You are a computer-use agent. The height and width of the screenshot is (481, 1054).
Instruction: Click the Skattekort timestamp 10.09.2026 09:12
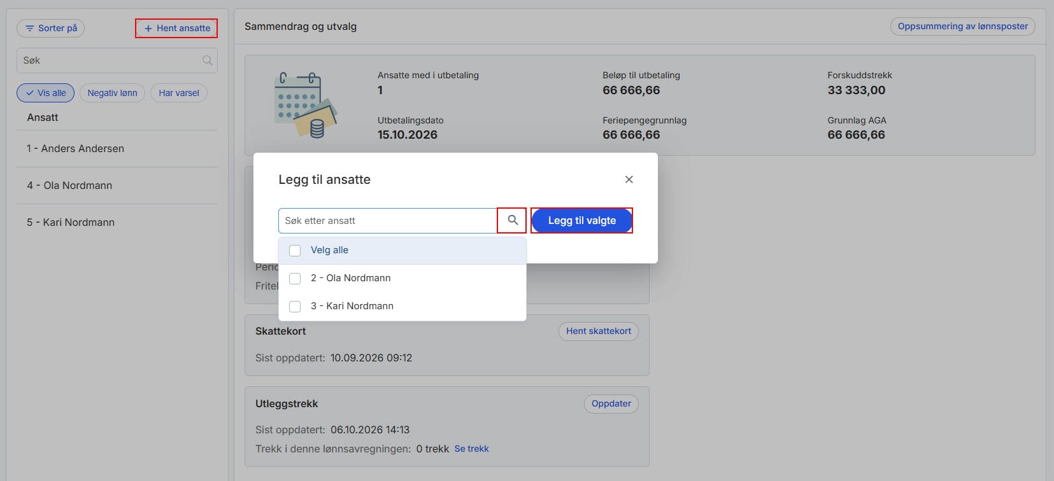371,358
